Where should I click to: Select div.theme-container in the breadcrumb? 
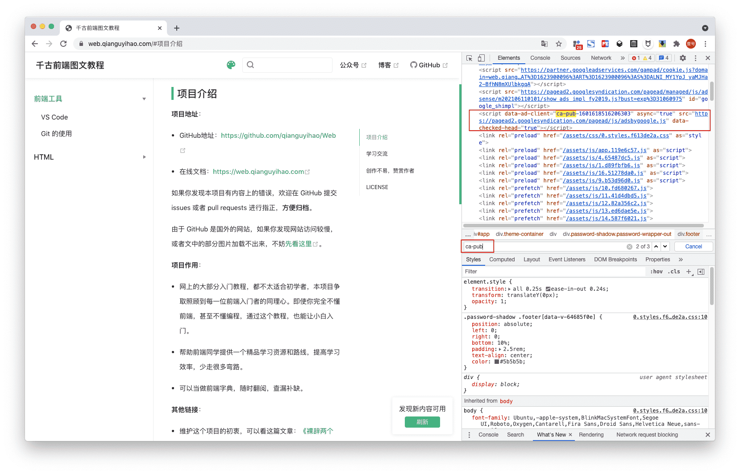[520, 234]
